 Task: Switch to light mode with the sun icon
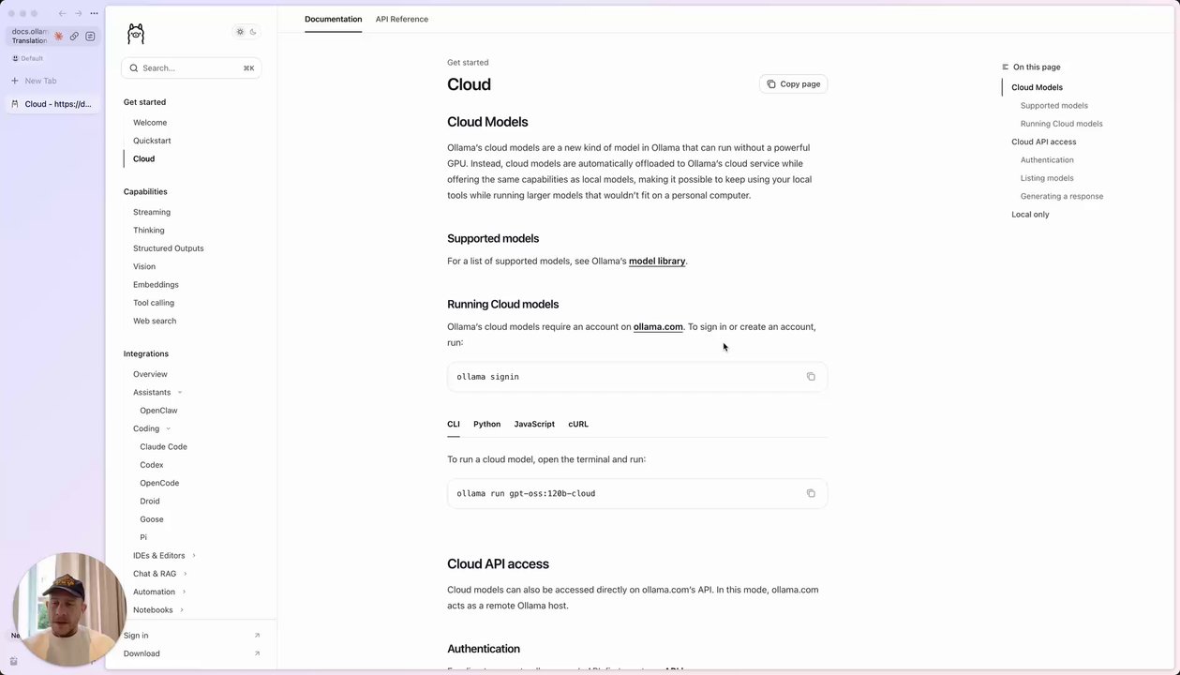click(240, 32)
